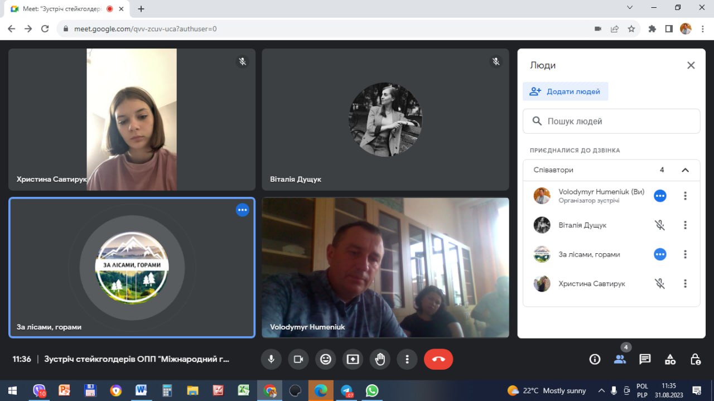Show meeting details info icon
This screenshot has width=714, height=401.
click(x=595, y=359)
